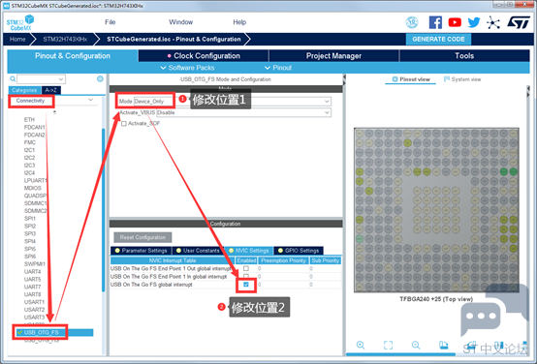
Task: Zoom in on the pinout view
Action: pyautogui.click(x=361, y=345)
